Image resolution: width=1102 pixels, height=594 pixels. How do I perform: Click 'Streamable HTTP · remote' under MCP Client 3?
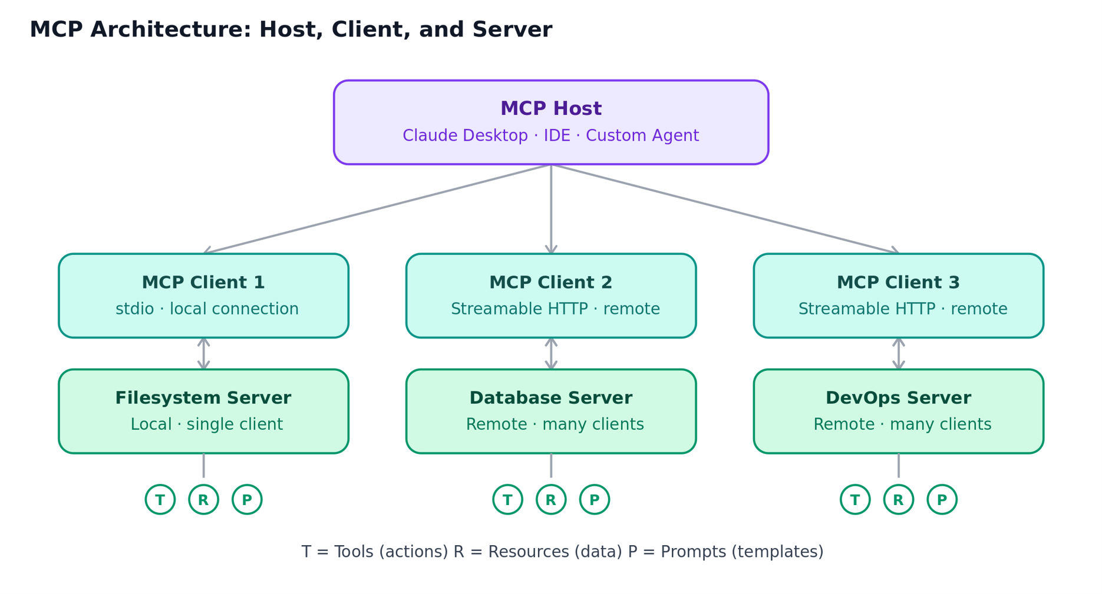(x=903, y=309)
